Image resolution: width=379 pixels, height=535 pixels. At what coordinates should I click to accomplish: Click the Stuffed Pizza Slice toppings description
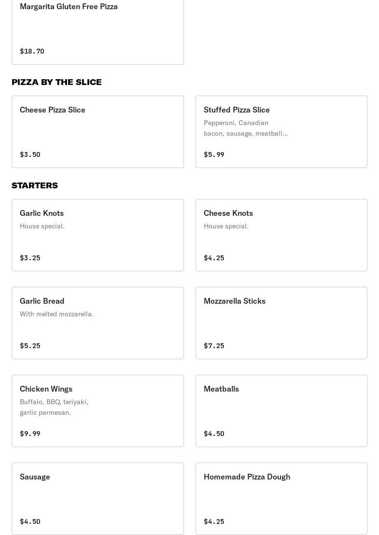(x=245, y=128)
